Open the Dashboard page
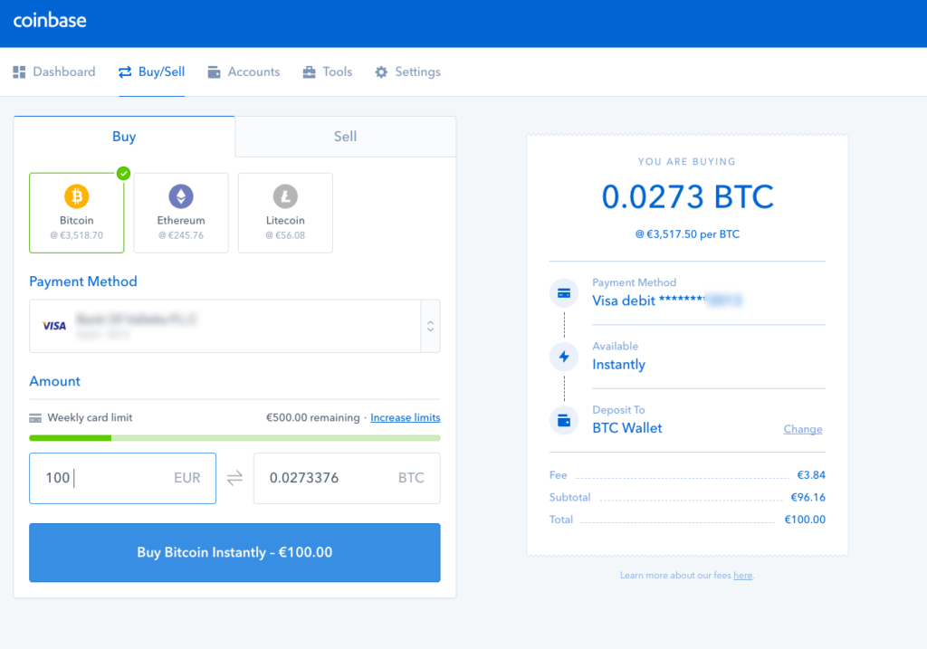Viewport: 927px width, 649px height. [x=54, y=72]
